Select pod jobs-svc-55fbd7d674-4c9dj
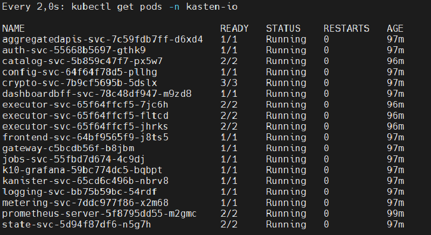 [x=74, y=159]
